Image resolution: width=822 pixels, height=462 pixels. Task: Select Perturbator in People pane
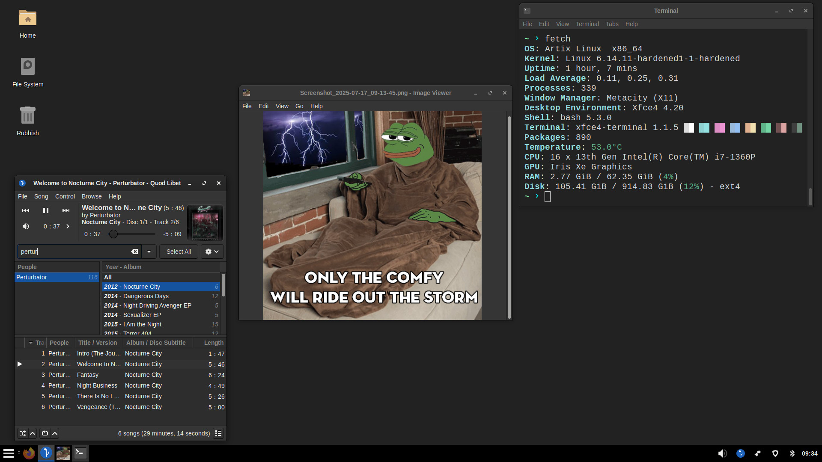pyautogui.click(x=57, y=277)
